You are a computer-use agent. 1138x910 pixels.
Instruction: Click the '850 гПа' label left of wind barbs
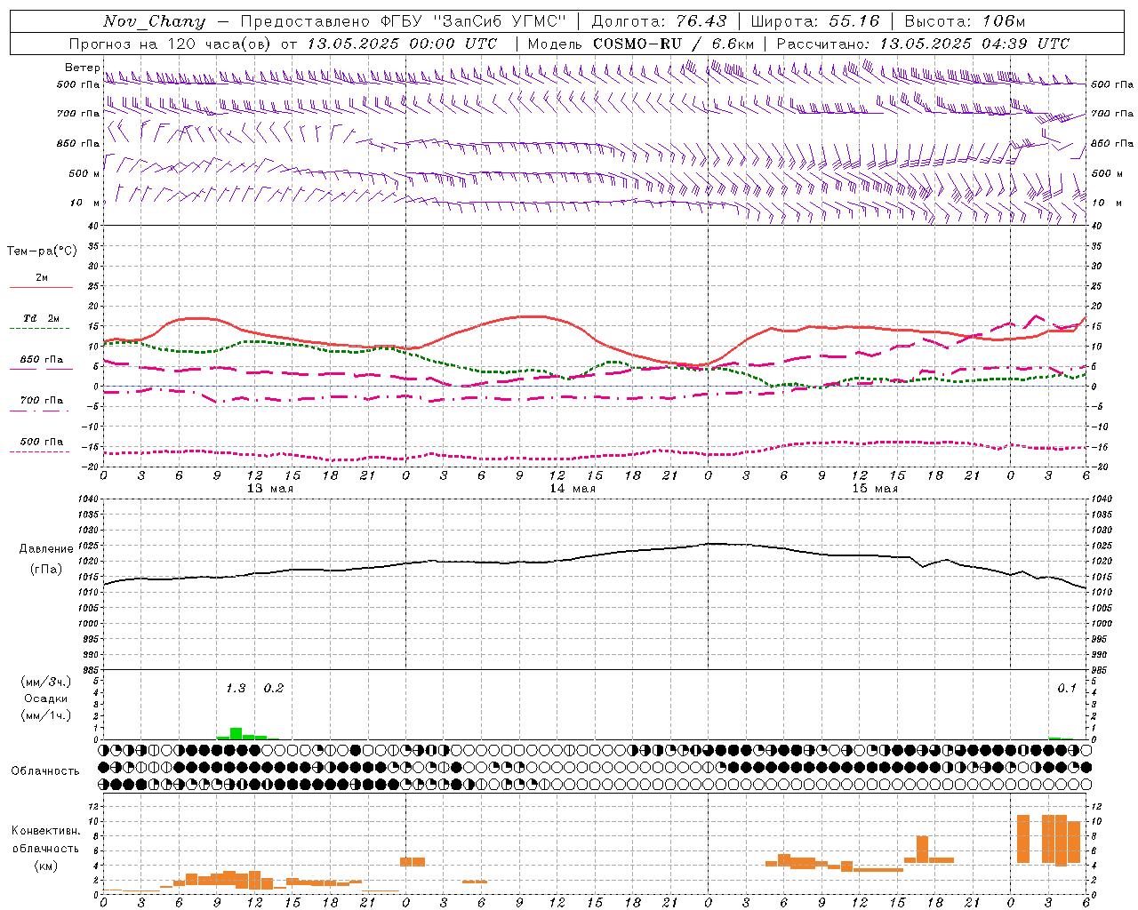point(78,143)
